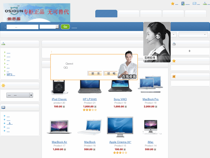Click the plus icon next to iPod Classic price
Screen dimensions: 210x158
64,107
